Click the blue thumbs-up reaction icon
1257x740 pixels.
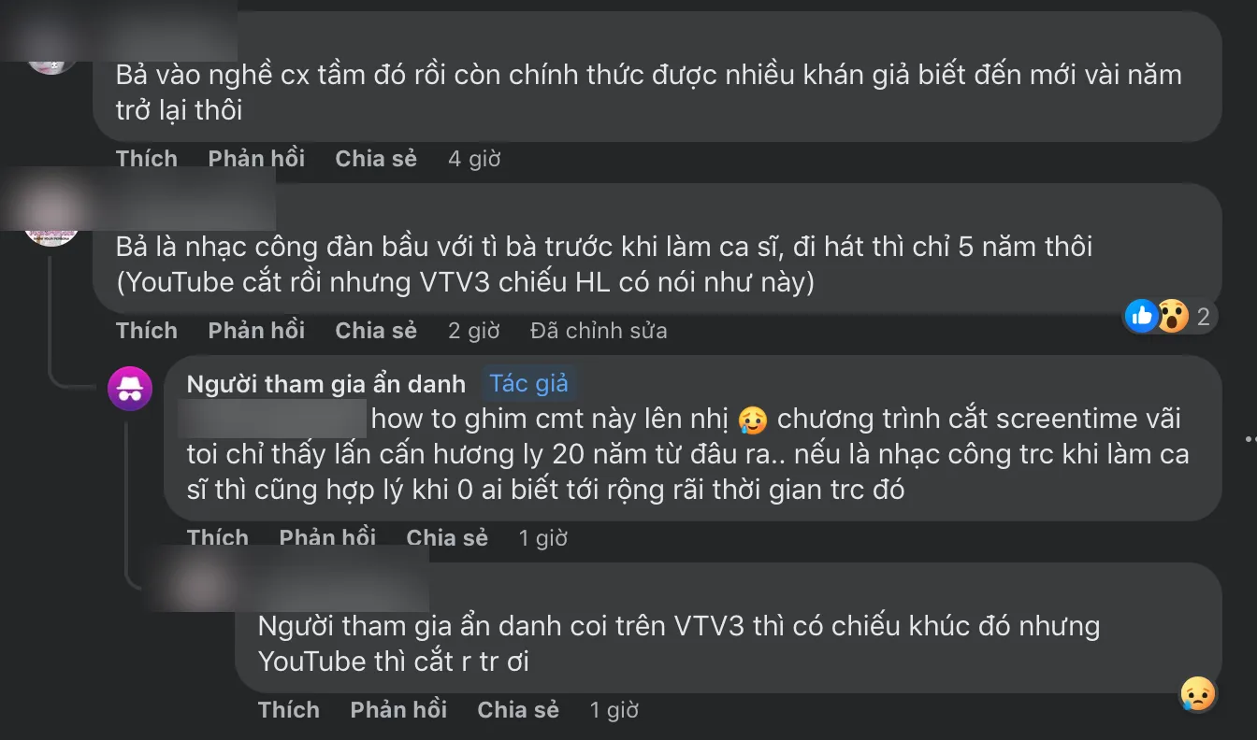click(x=1141, y=317)
